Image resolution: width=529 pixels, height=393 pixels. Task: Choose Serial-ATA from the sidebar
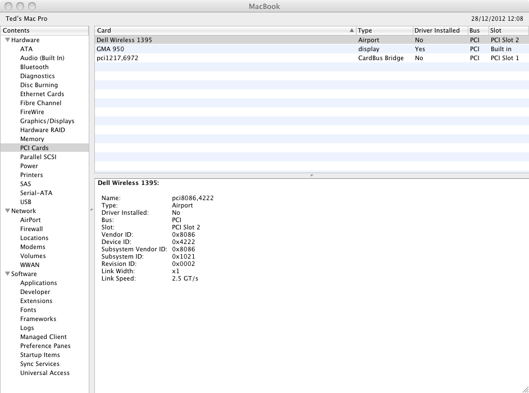click(x=36, y=193)
